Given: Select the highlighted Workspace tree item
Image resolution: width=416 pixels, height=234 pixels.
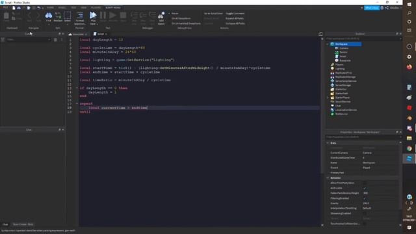Looking at the screenshot, I should click(x=345, y=44).
